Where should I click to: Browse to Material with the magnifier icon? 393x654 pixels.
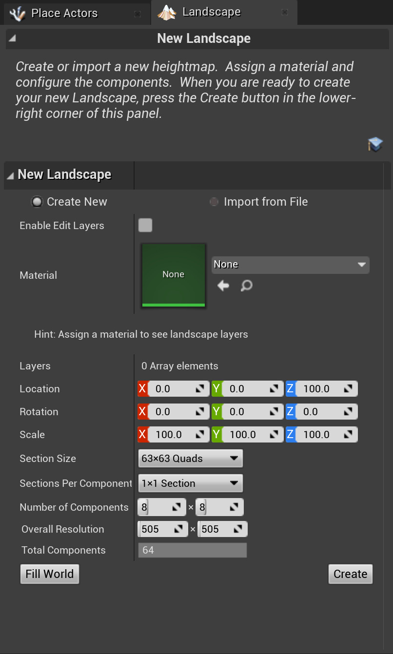click(x=246, y=286)
